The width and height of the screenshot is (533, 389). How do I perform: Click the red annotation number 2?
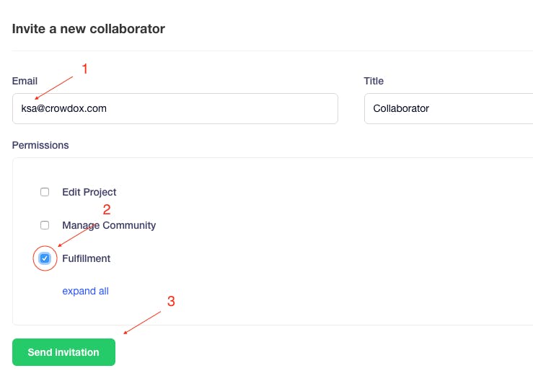click(107, 209)
